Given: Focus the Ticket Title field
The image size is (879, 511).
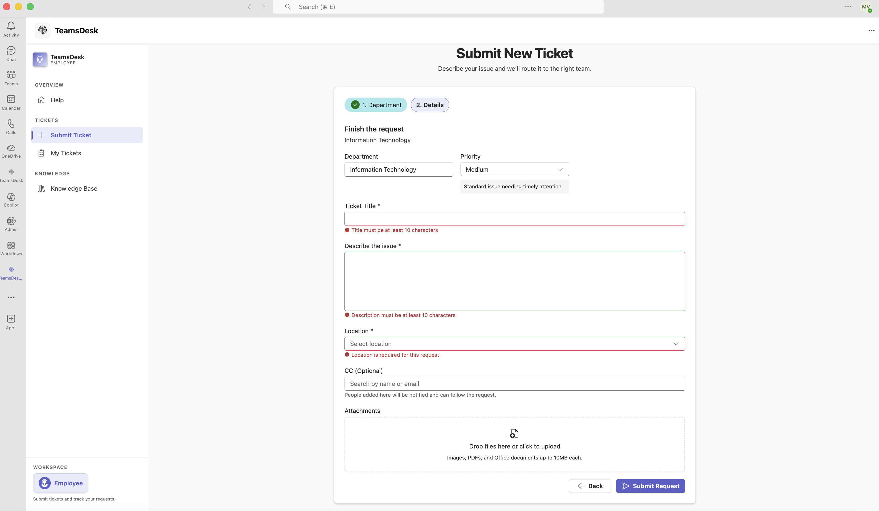Looking at the screenshot, I should pyautogui.click(x=515, y=219).
